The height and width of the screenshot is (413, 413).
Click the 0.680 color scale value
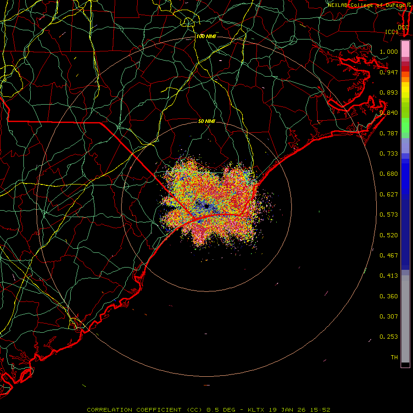389,174
